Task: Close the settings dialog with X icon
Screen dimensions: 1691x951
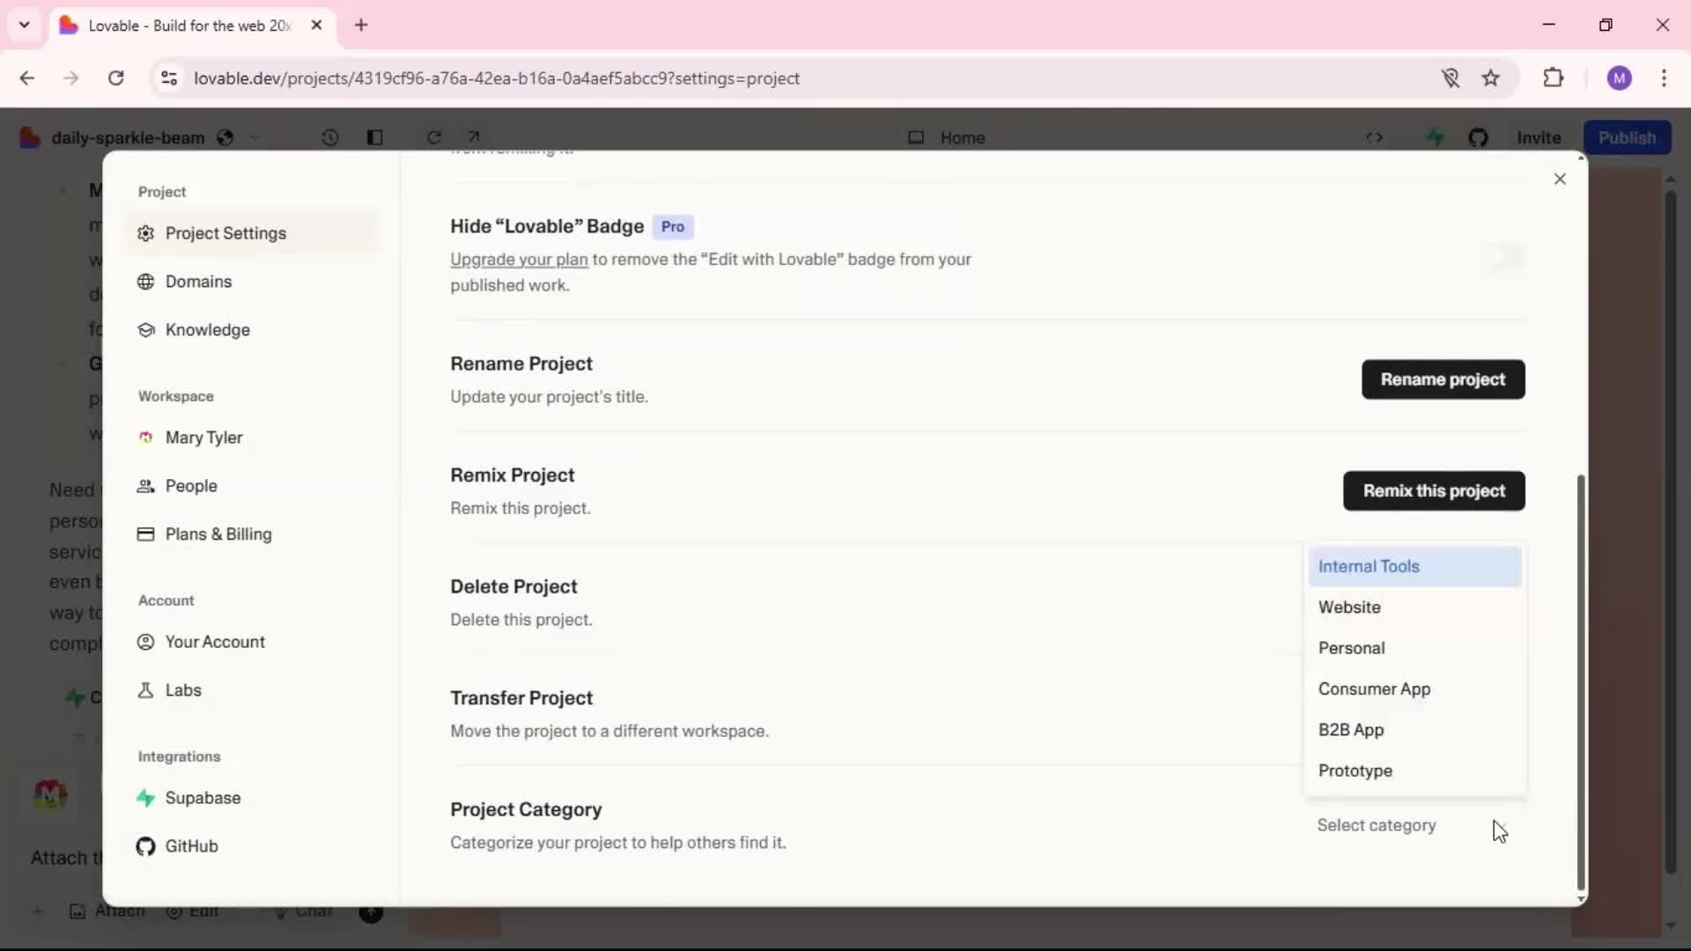Action: (1560, 180)
